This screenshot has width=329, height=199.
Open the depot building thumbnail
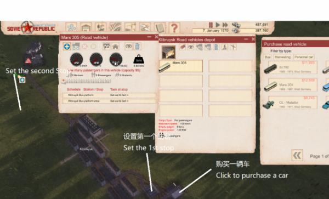[x=168, y=52]
